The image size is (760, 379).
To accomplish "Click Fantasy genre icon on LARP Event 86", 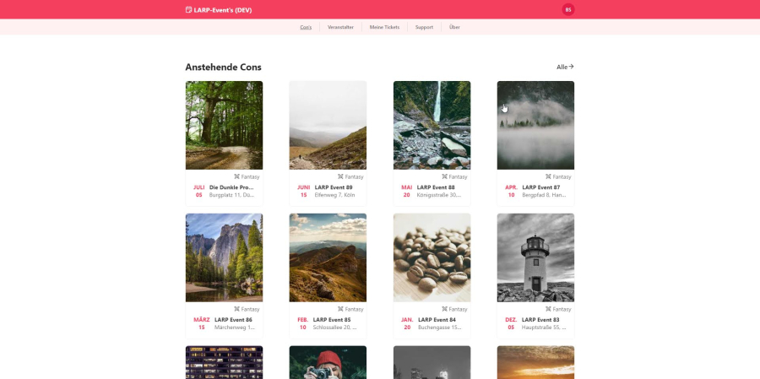I will click(x=236, y=309).
